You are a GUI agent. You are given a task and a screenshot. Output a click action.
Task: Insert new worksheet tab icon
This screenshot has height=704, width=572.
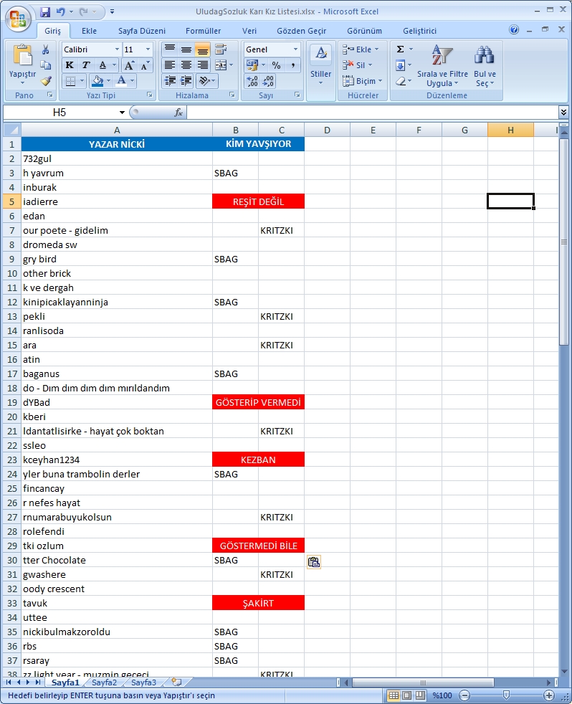tap(176, 682)
